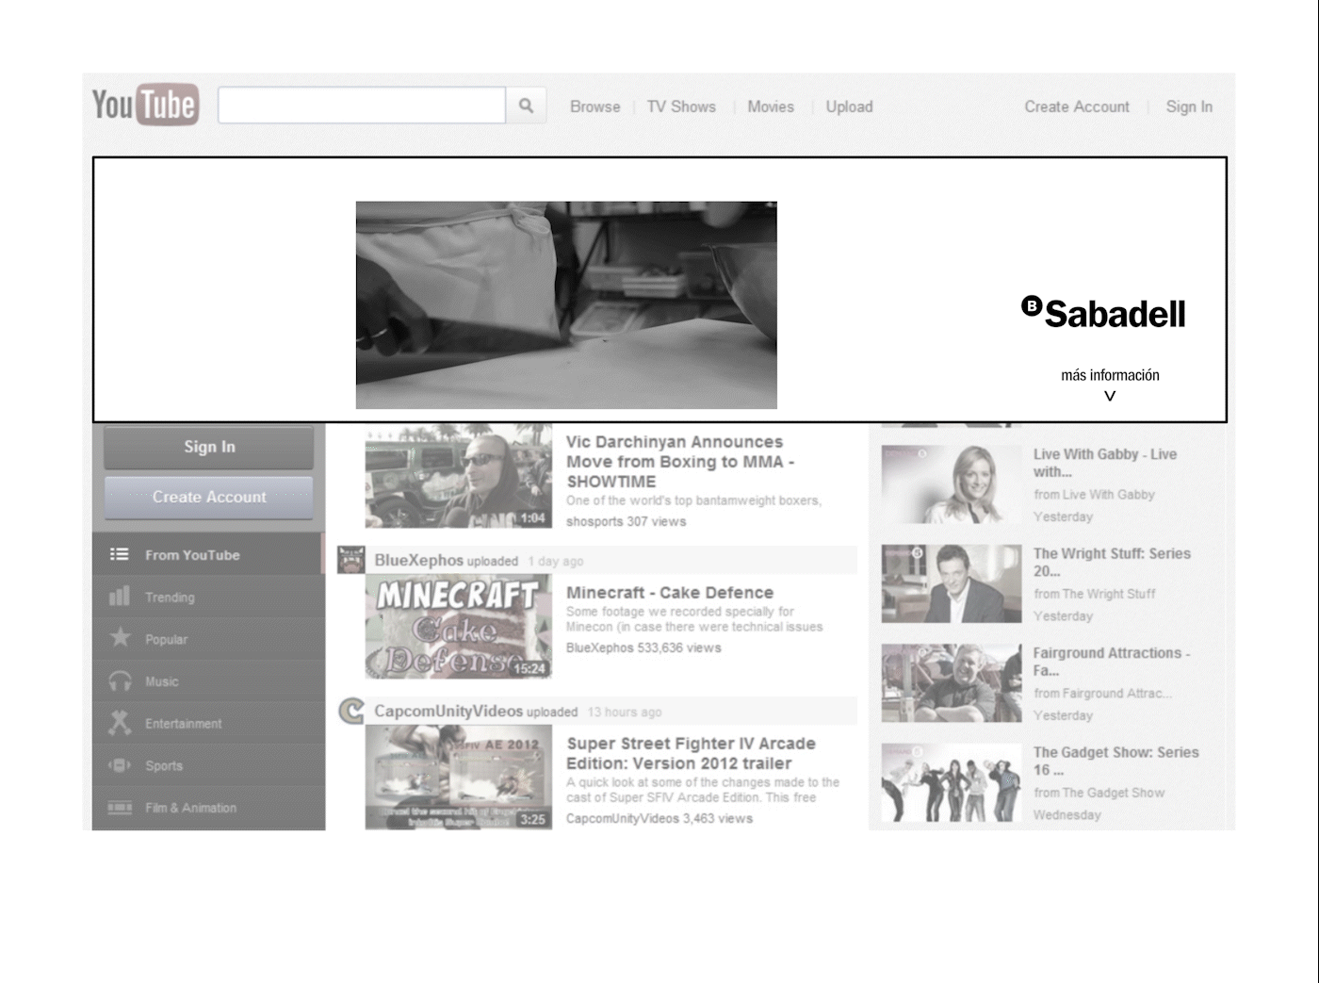Open Fairground Attractions title link
Image resolution: width=1319 pixels, height=983 pixels.
click(1112, 662)
